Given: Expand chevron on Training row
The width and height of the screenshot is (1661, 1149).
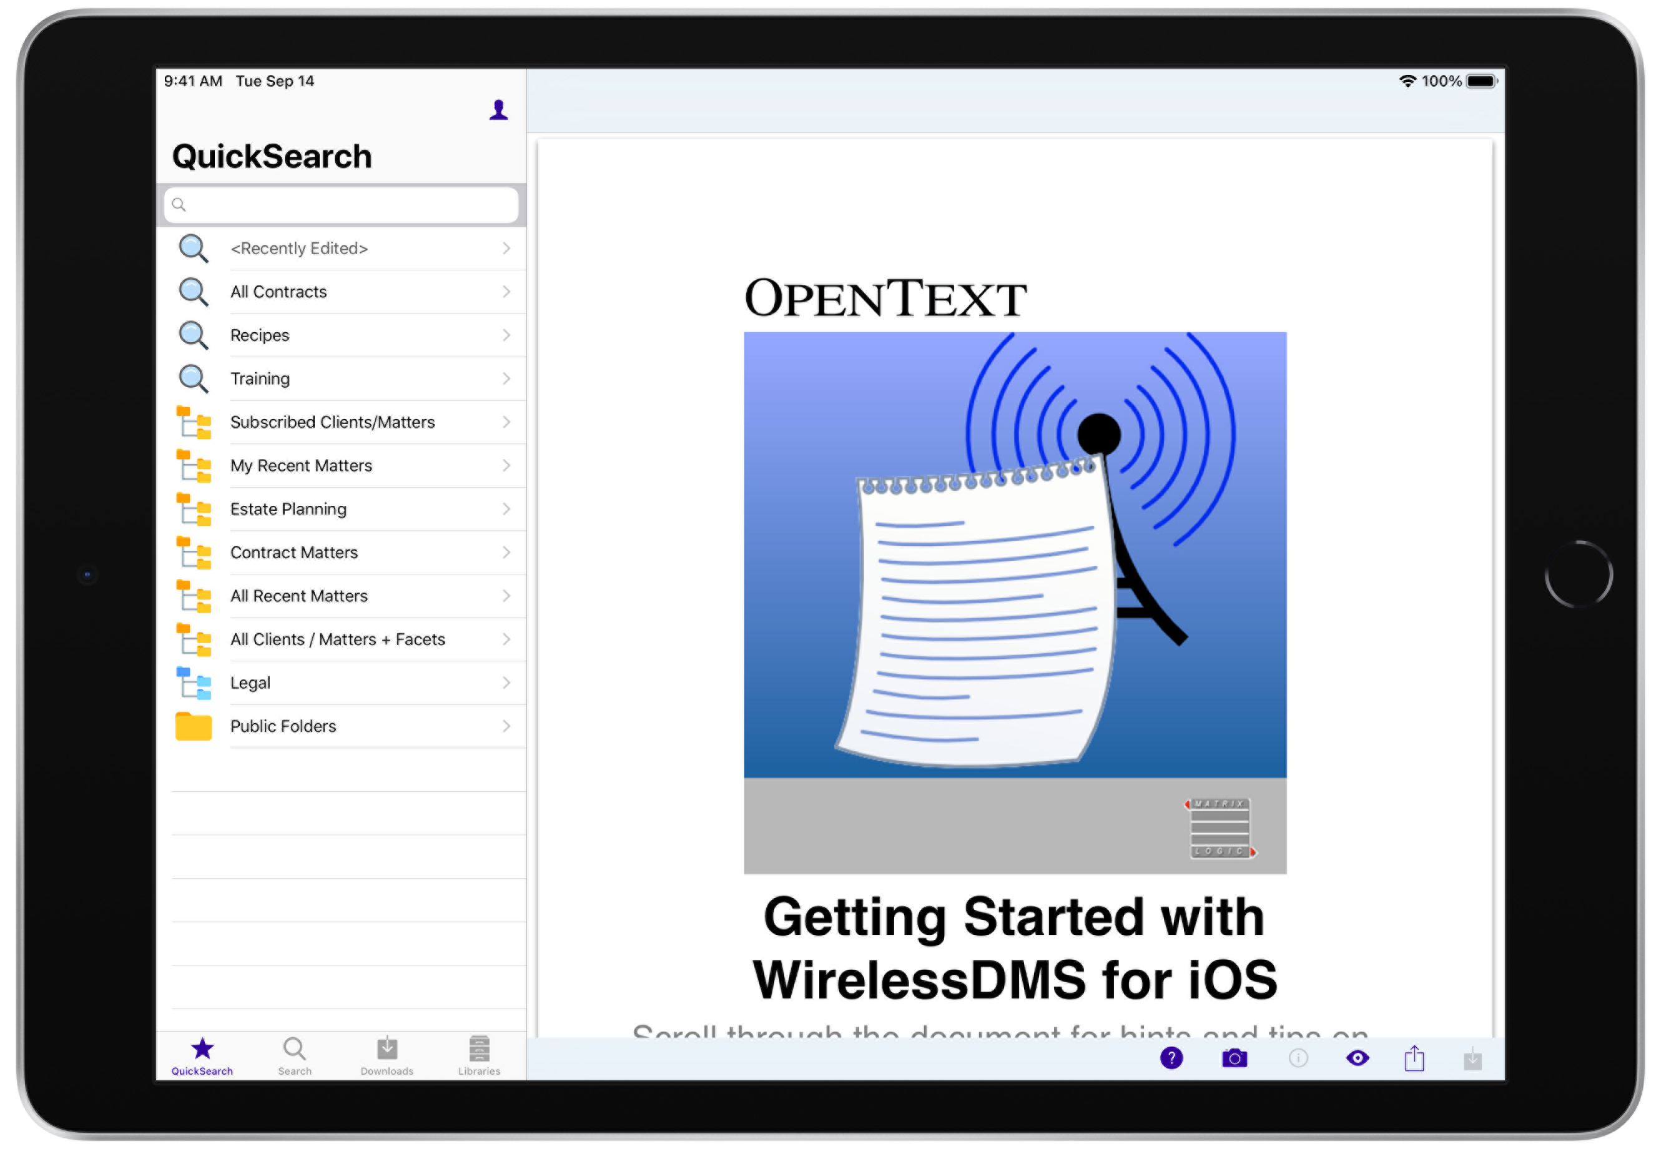Looking at the screenshot, I should 507,378.
